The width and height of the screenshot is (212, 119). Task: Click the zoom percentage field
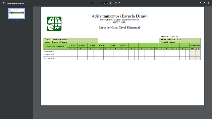pos(106,3)
